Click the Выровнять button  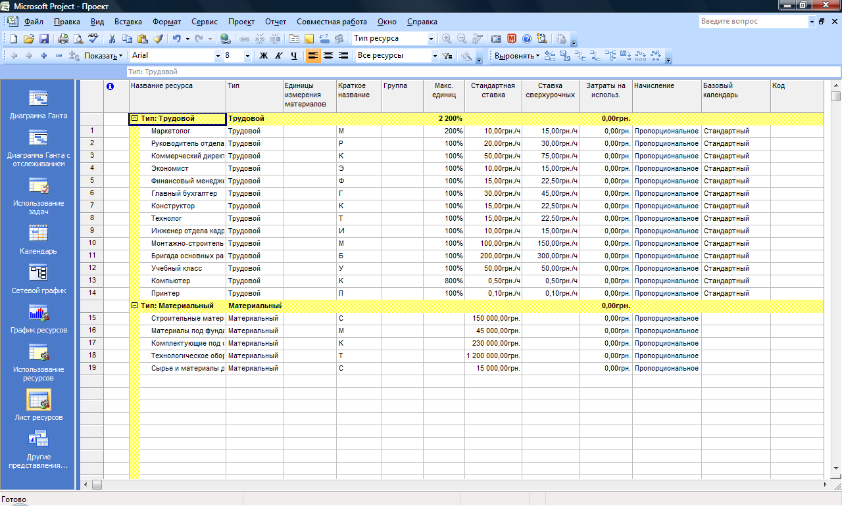(517, 56)
